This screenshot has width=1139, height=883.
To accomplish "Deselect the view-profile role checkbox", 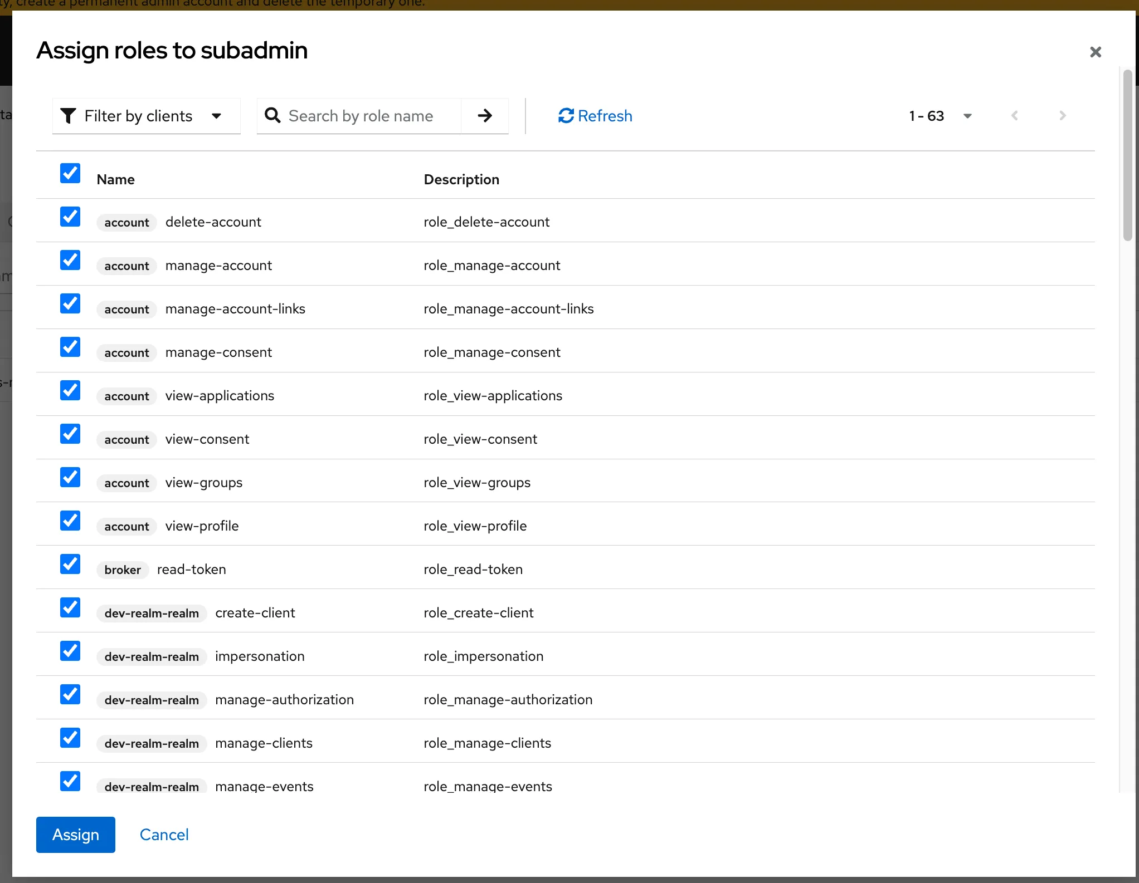I will pos(70,521).
